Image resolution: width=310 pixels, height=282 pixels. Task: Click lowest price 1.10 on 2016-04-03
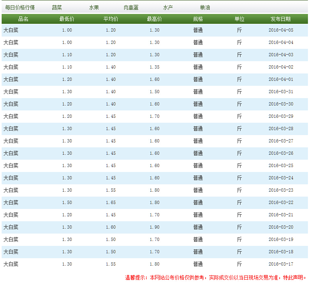click(67, 55)
